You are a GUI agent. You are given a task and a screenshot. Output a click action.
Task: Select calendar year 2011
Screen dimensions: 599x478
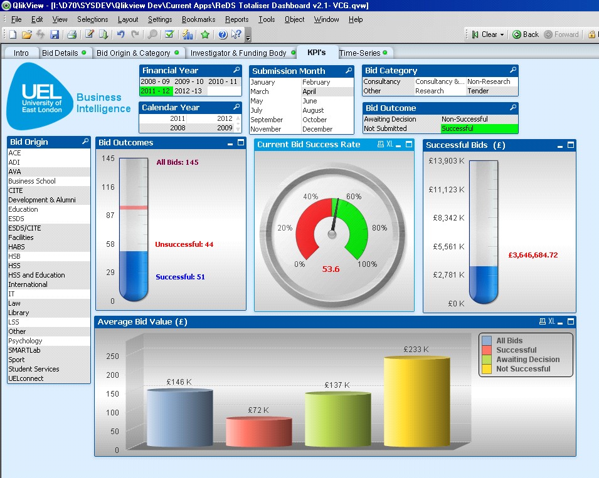[x=163, y=118]
